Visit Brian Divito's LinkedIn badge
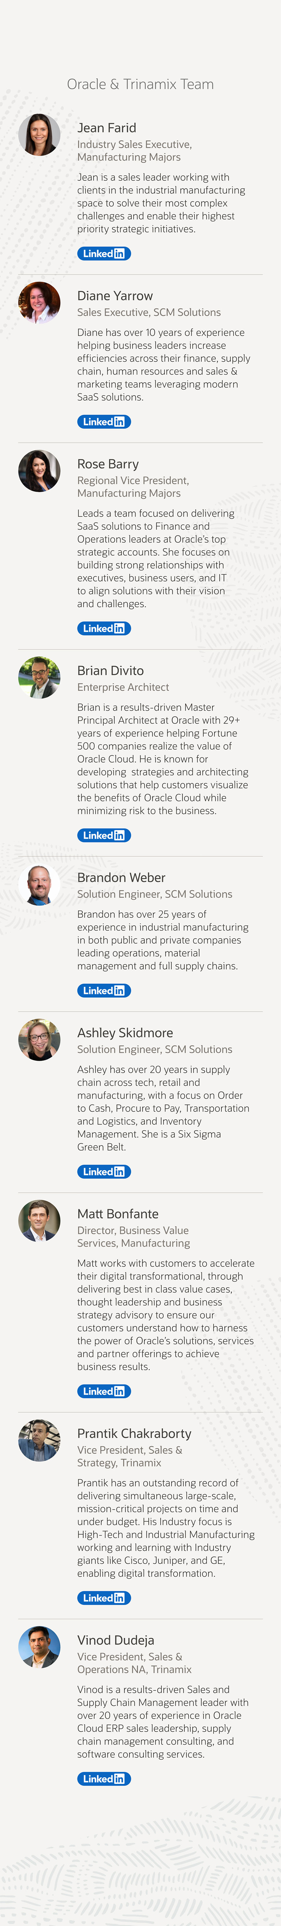Image resolution: width=281 pixels, height=1926 pixels. [104, 835]
